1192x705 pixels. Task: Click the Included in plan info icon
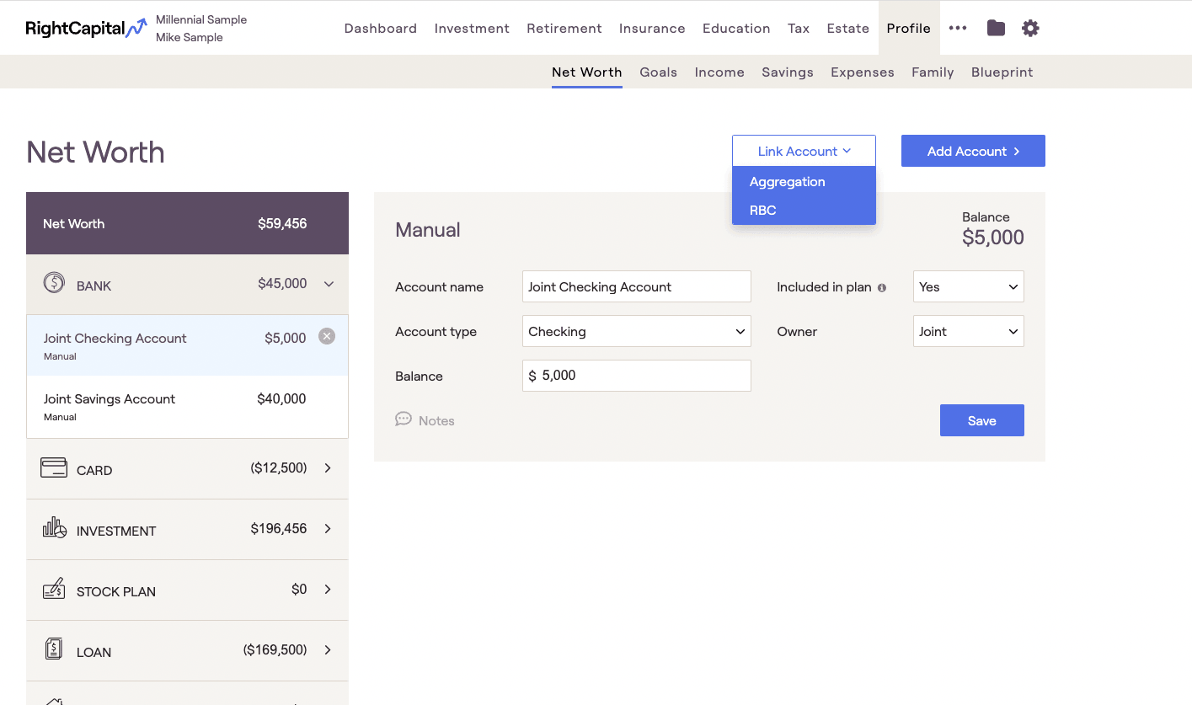click(x=882, y=288)
